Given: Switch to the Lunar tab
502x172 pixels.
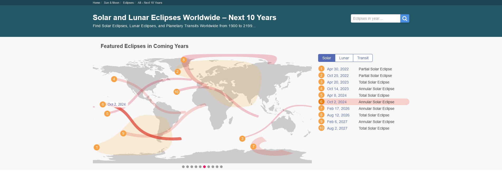Looking at the screenshot, I should 344,58.
